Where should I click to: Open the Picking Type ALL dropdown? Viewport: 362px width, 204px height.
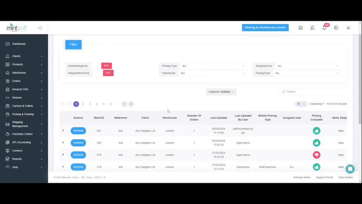coord(213,66)
